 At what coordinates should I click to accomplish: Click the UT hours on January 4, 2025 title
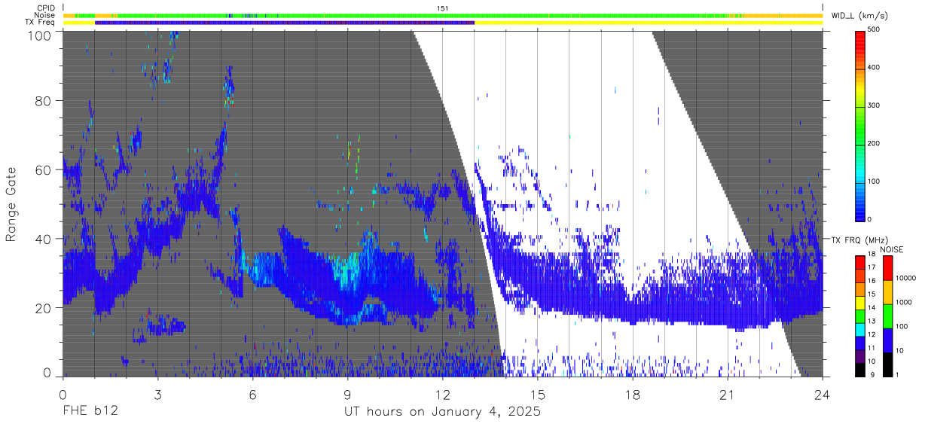click(442, 412)
